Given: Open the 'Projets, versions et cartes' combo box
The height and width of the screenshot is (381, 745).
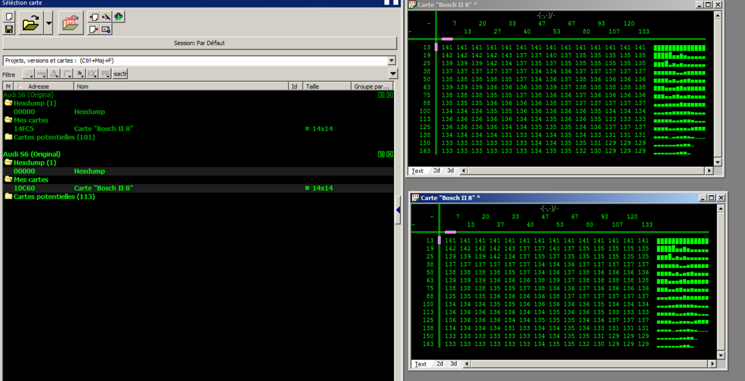Looking at the screenshot, I should click(391, 61).
